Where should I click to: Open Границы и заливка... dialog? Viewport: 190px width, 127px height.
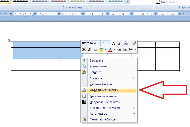click(109, 96)
